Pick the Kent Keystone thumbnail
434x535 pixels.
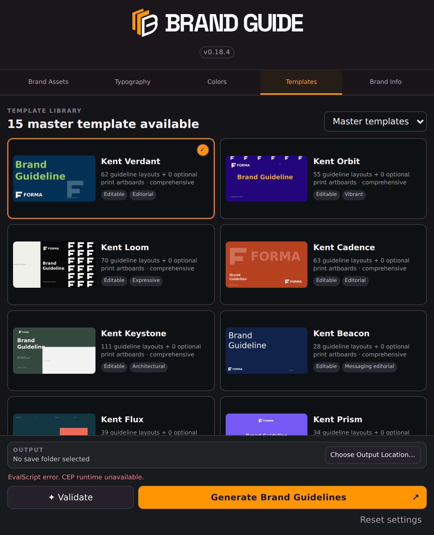tap(54, 351)
